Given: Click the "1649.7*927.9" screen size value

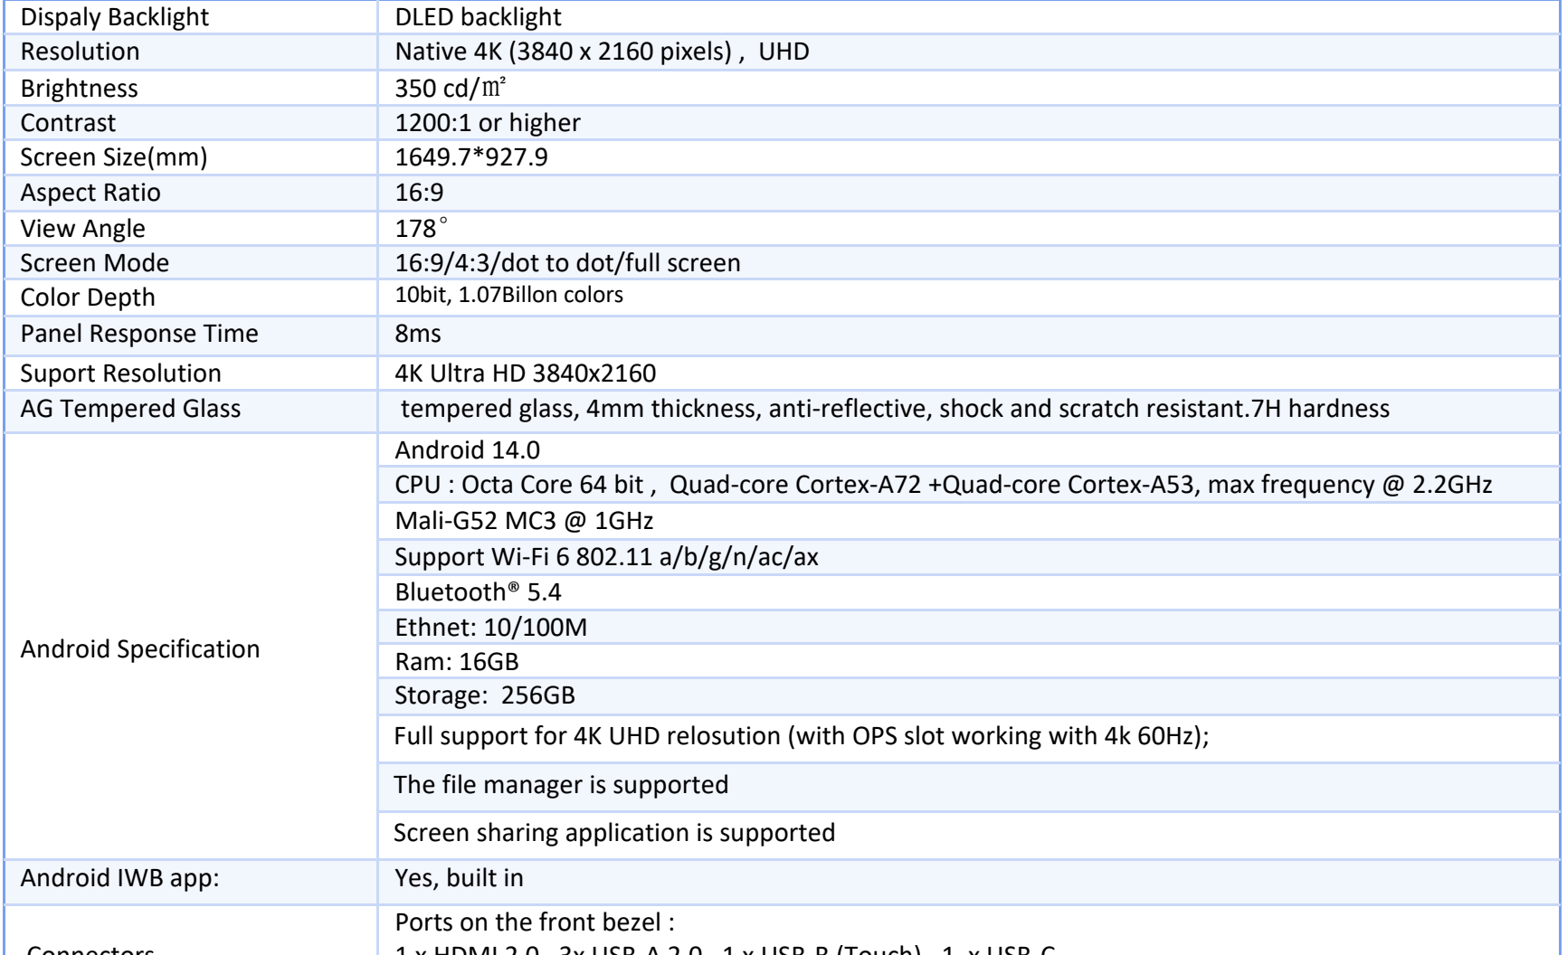Looking at the screenshot, I should coord(471,157).
